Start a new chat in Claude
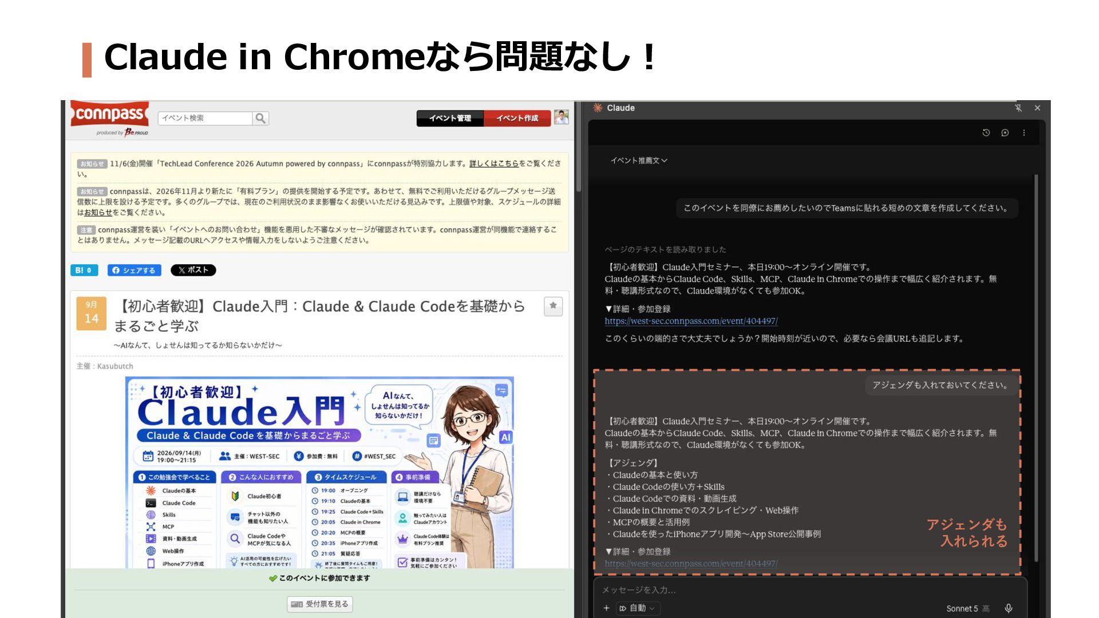This screenshot has width=1099, height=618. [x=1005, y=133]
